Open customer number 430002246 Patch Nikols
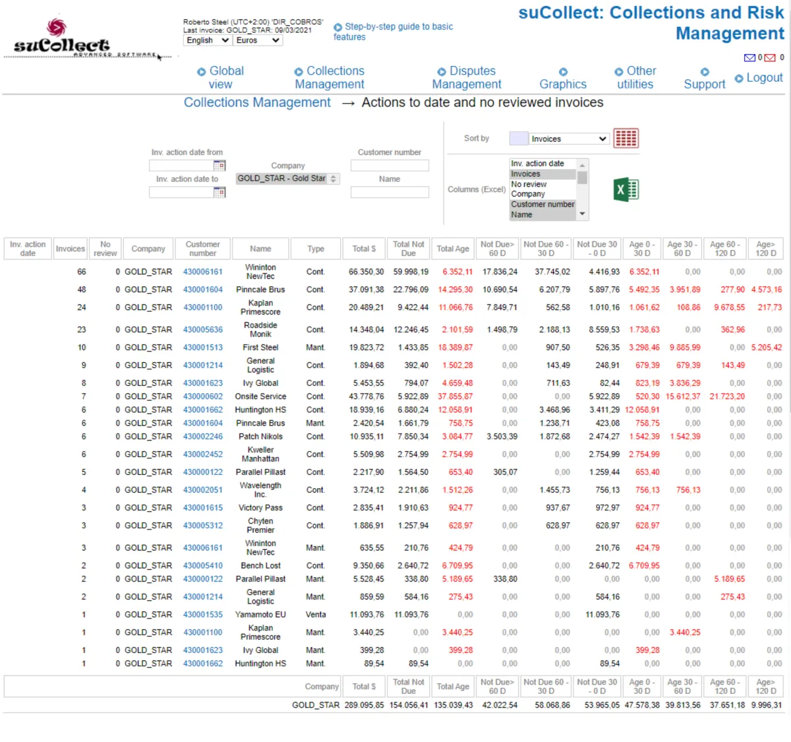Screen dimensions: 791x742 click(203, 437)
